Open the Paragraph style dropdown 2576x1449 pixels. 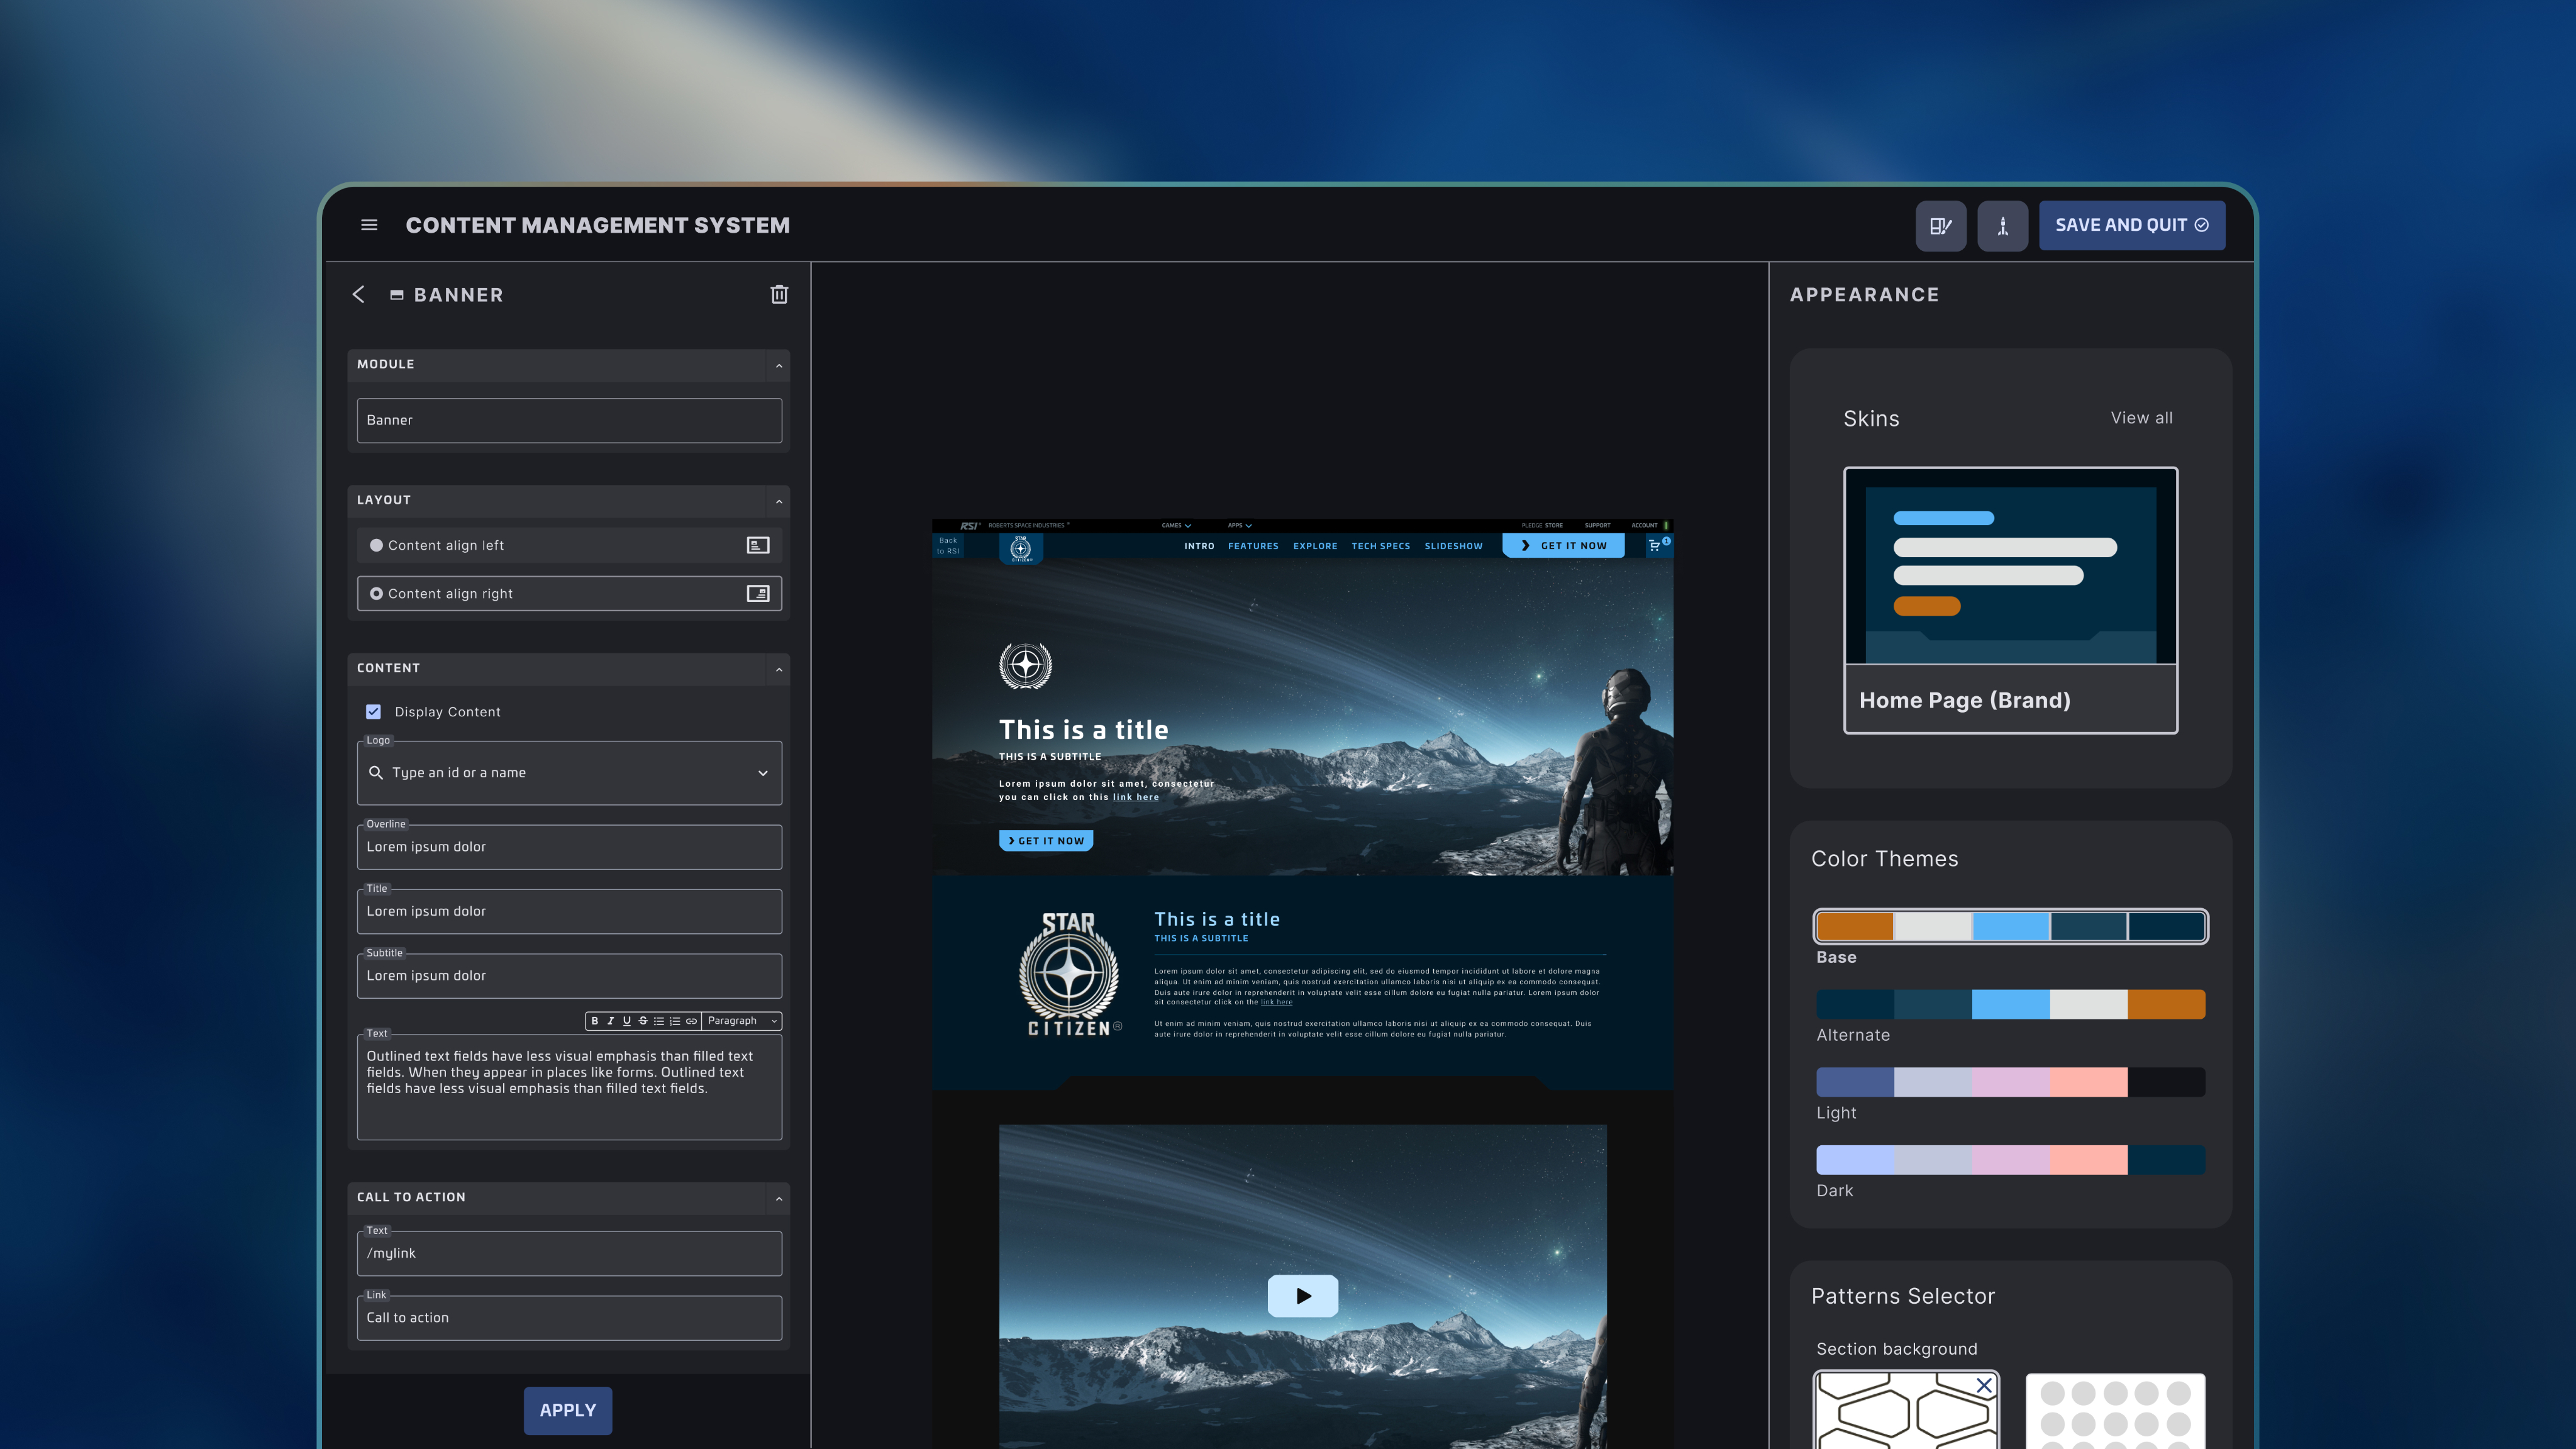tap(741, 1021)
